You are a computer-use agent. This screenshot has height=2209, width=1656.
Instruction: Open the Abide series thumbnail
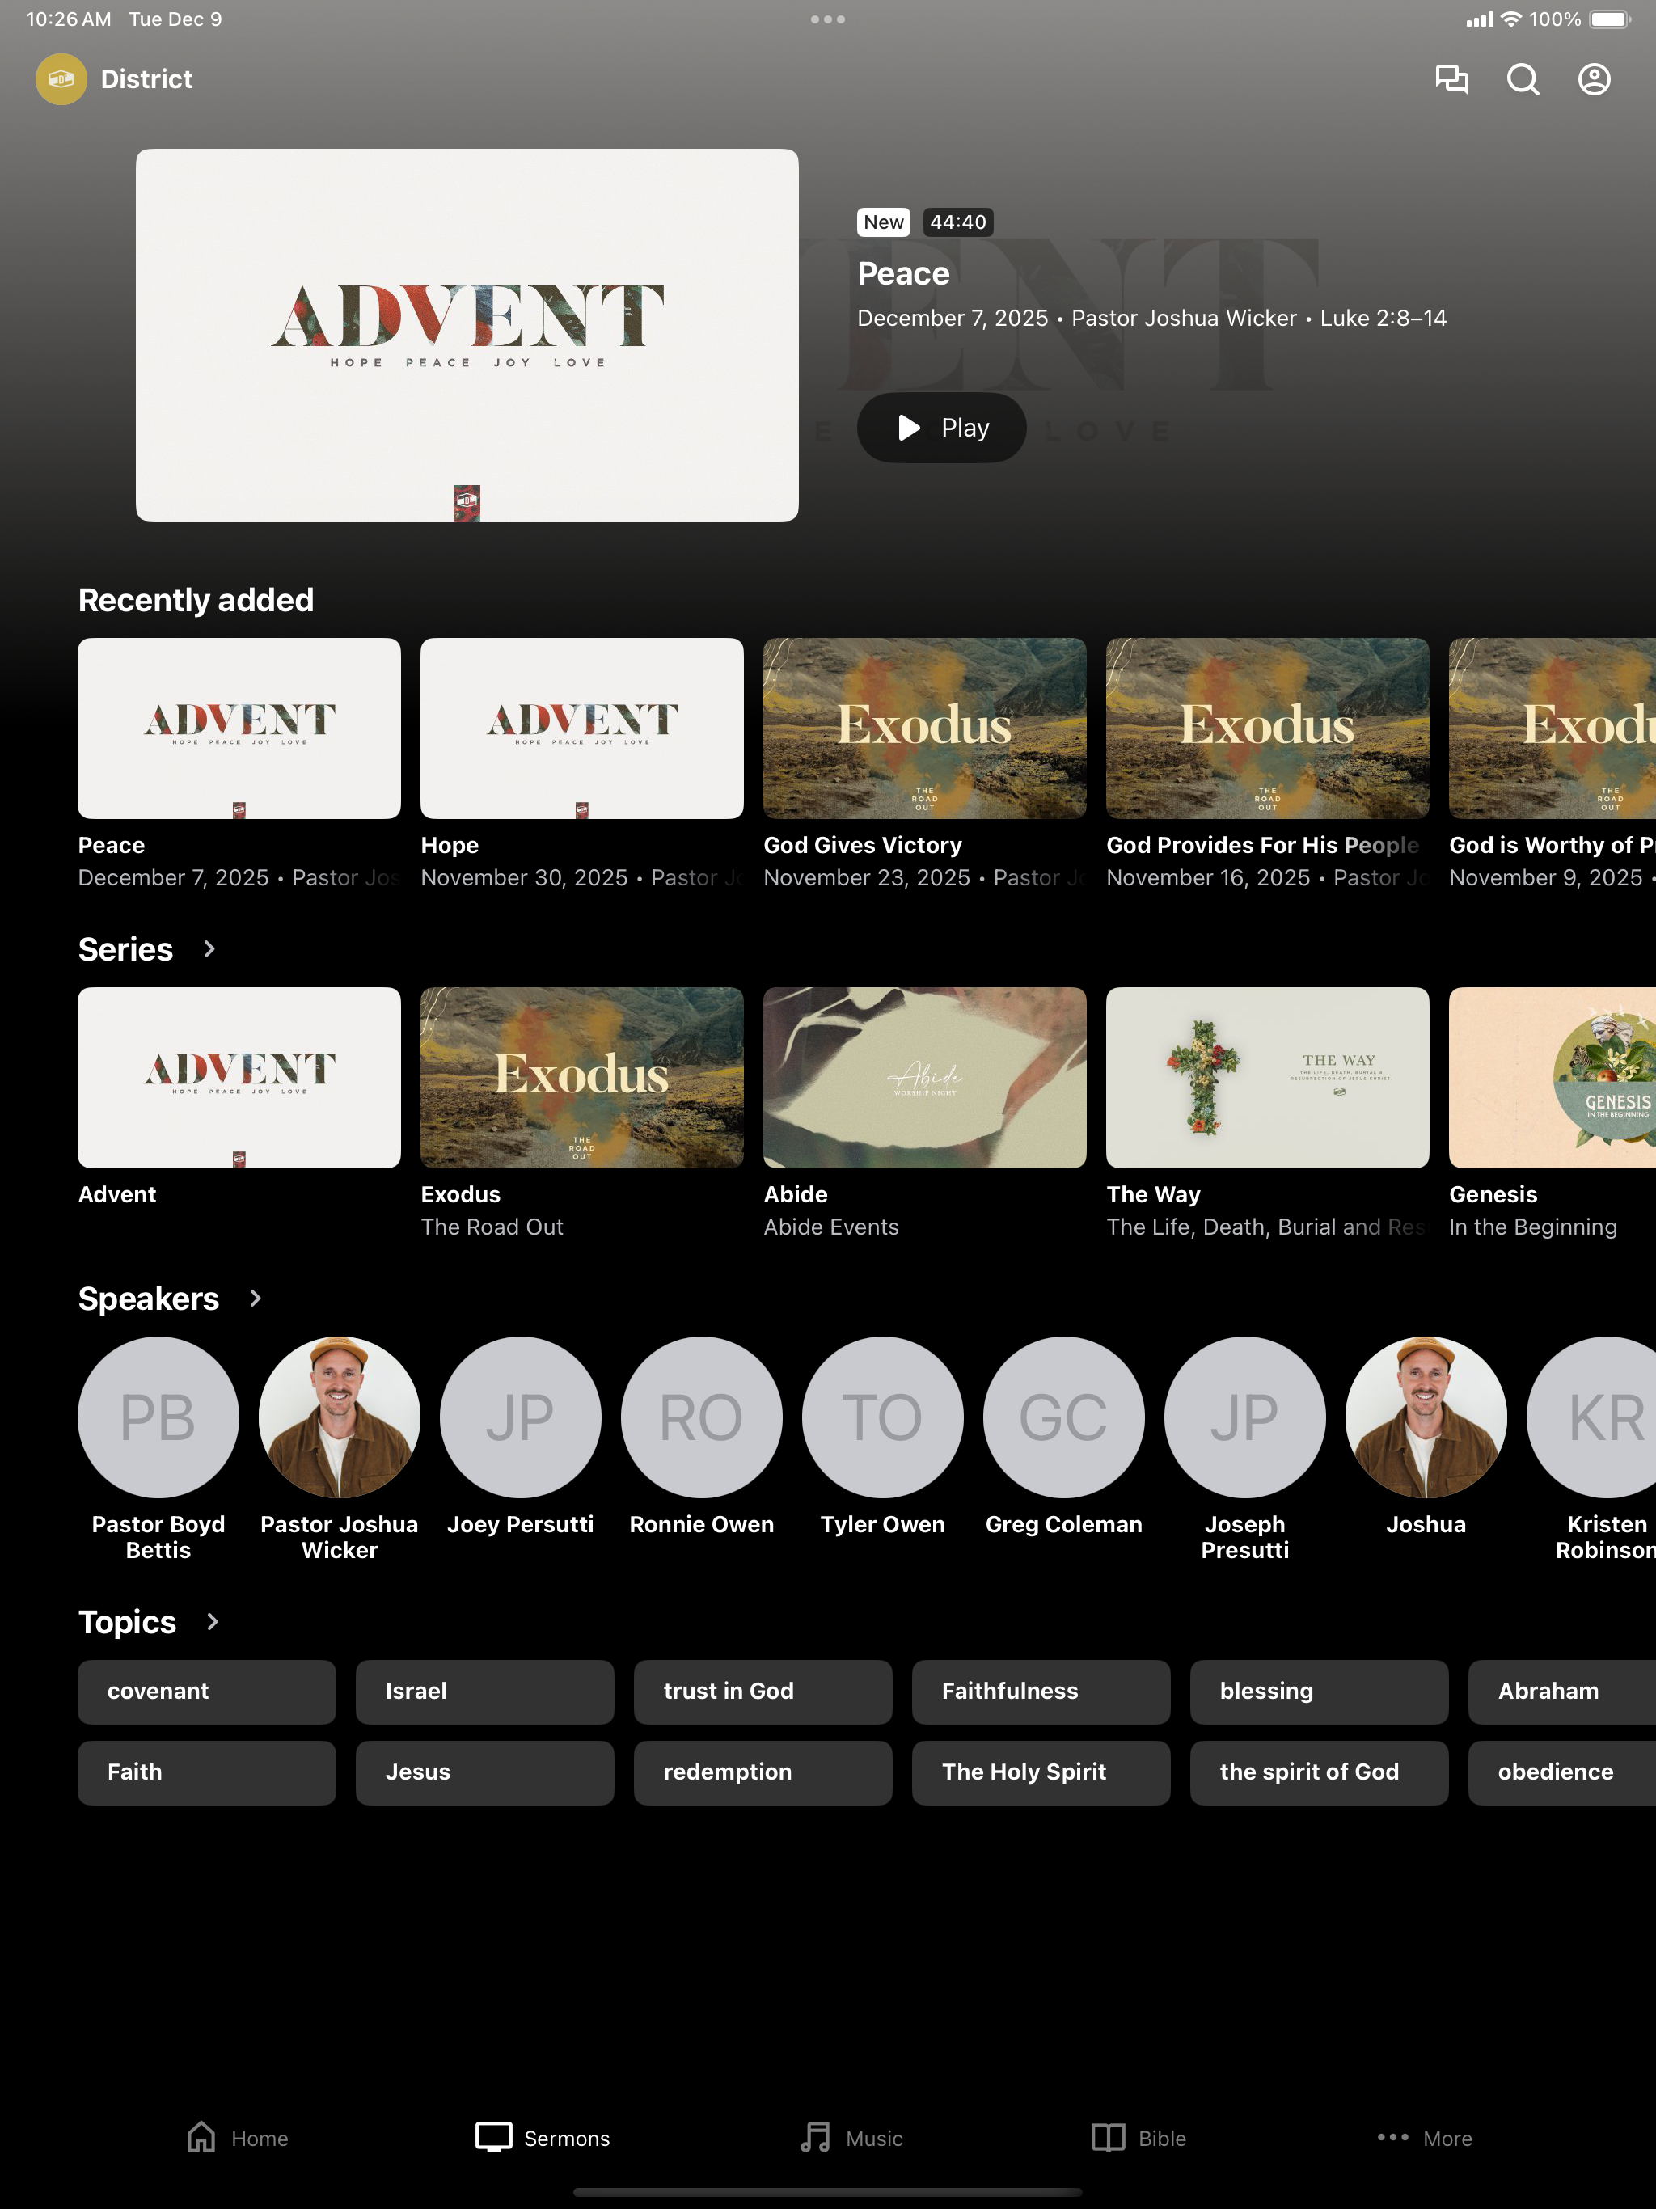tap(925, 1078)
